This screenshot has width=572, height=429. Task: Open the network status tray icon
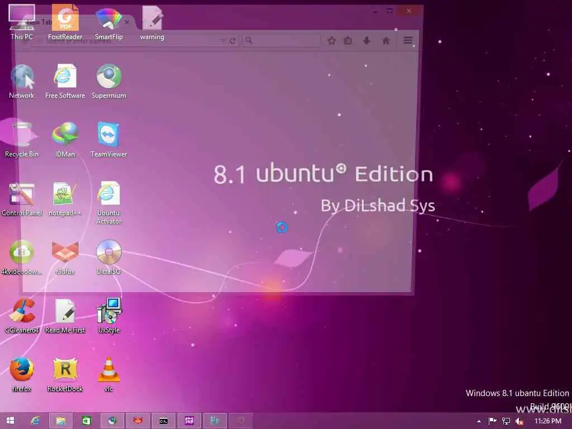click(x=506, y=421)
